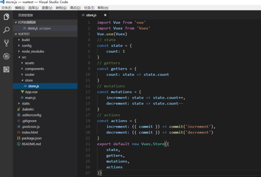Click line number 1 in the gutter
The image size is (261, 177).
coord(89,22)
